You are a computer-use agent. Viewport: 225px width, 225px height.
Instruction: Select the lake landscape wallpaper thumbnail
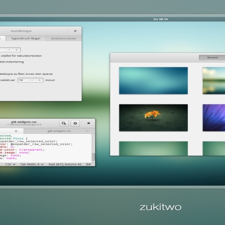coord(214,80)
